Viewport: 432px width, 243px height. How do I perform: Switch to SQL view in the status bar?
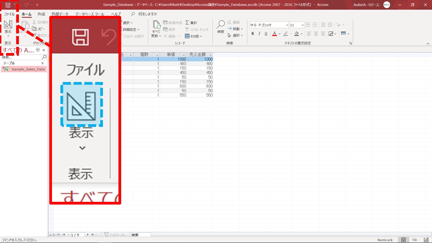point(415,240)
